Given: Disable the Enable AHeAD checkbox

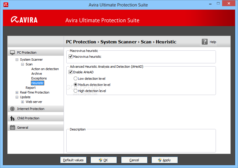Looking at the screenshot, I should tap(71, 72).
